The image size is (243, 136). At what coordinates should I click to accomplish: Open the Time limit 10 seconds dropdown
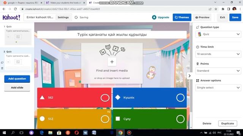pos(218,54)
